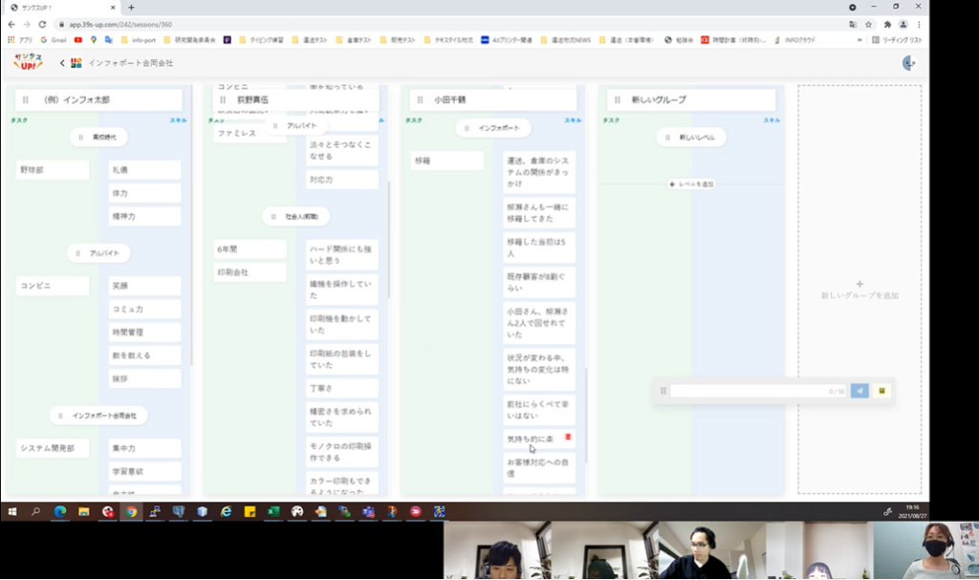Open the Gmail bookmark
979x580 pixels.
click(x=54, y=40)
